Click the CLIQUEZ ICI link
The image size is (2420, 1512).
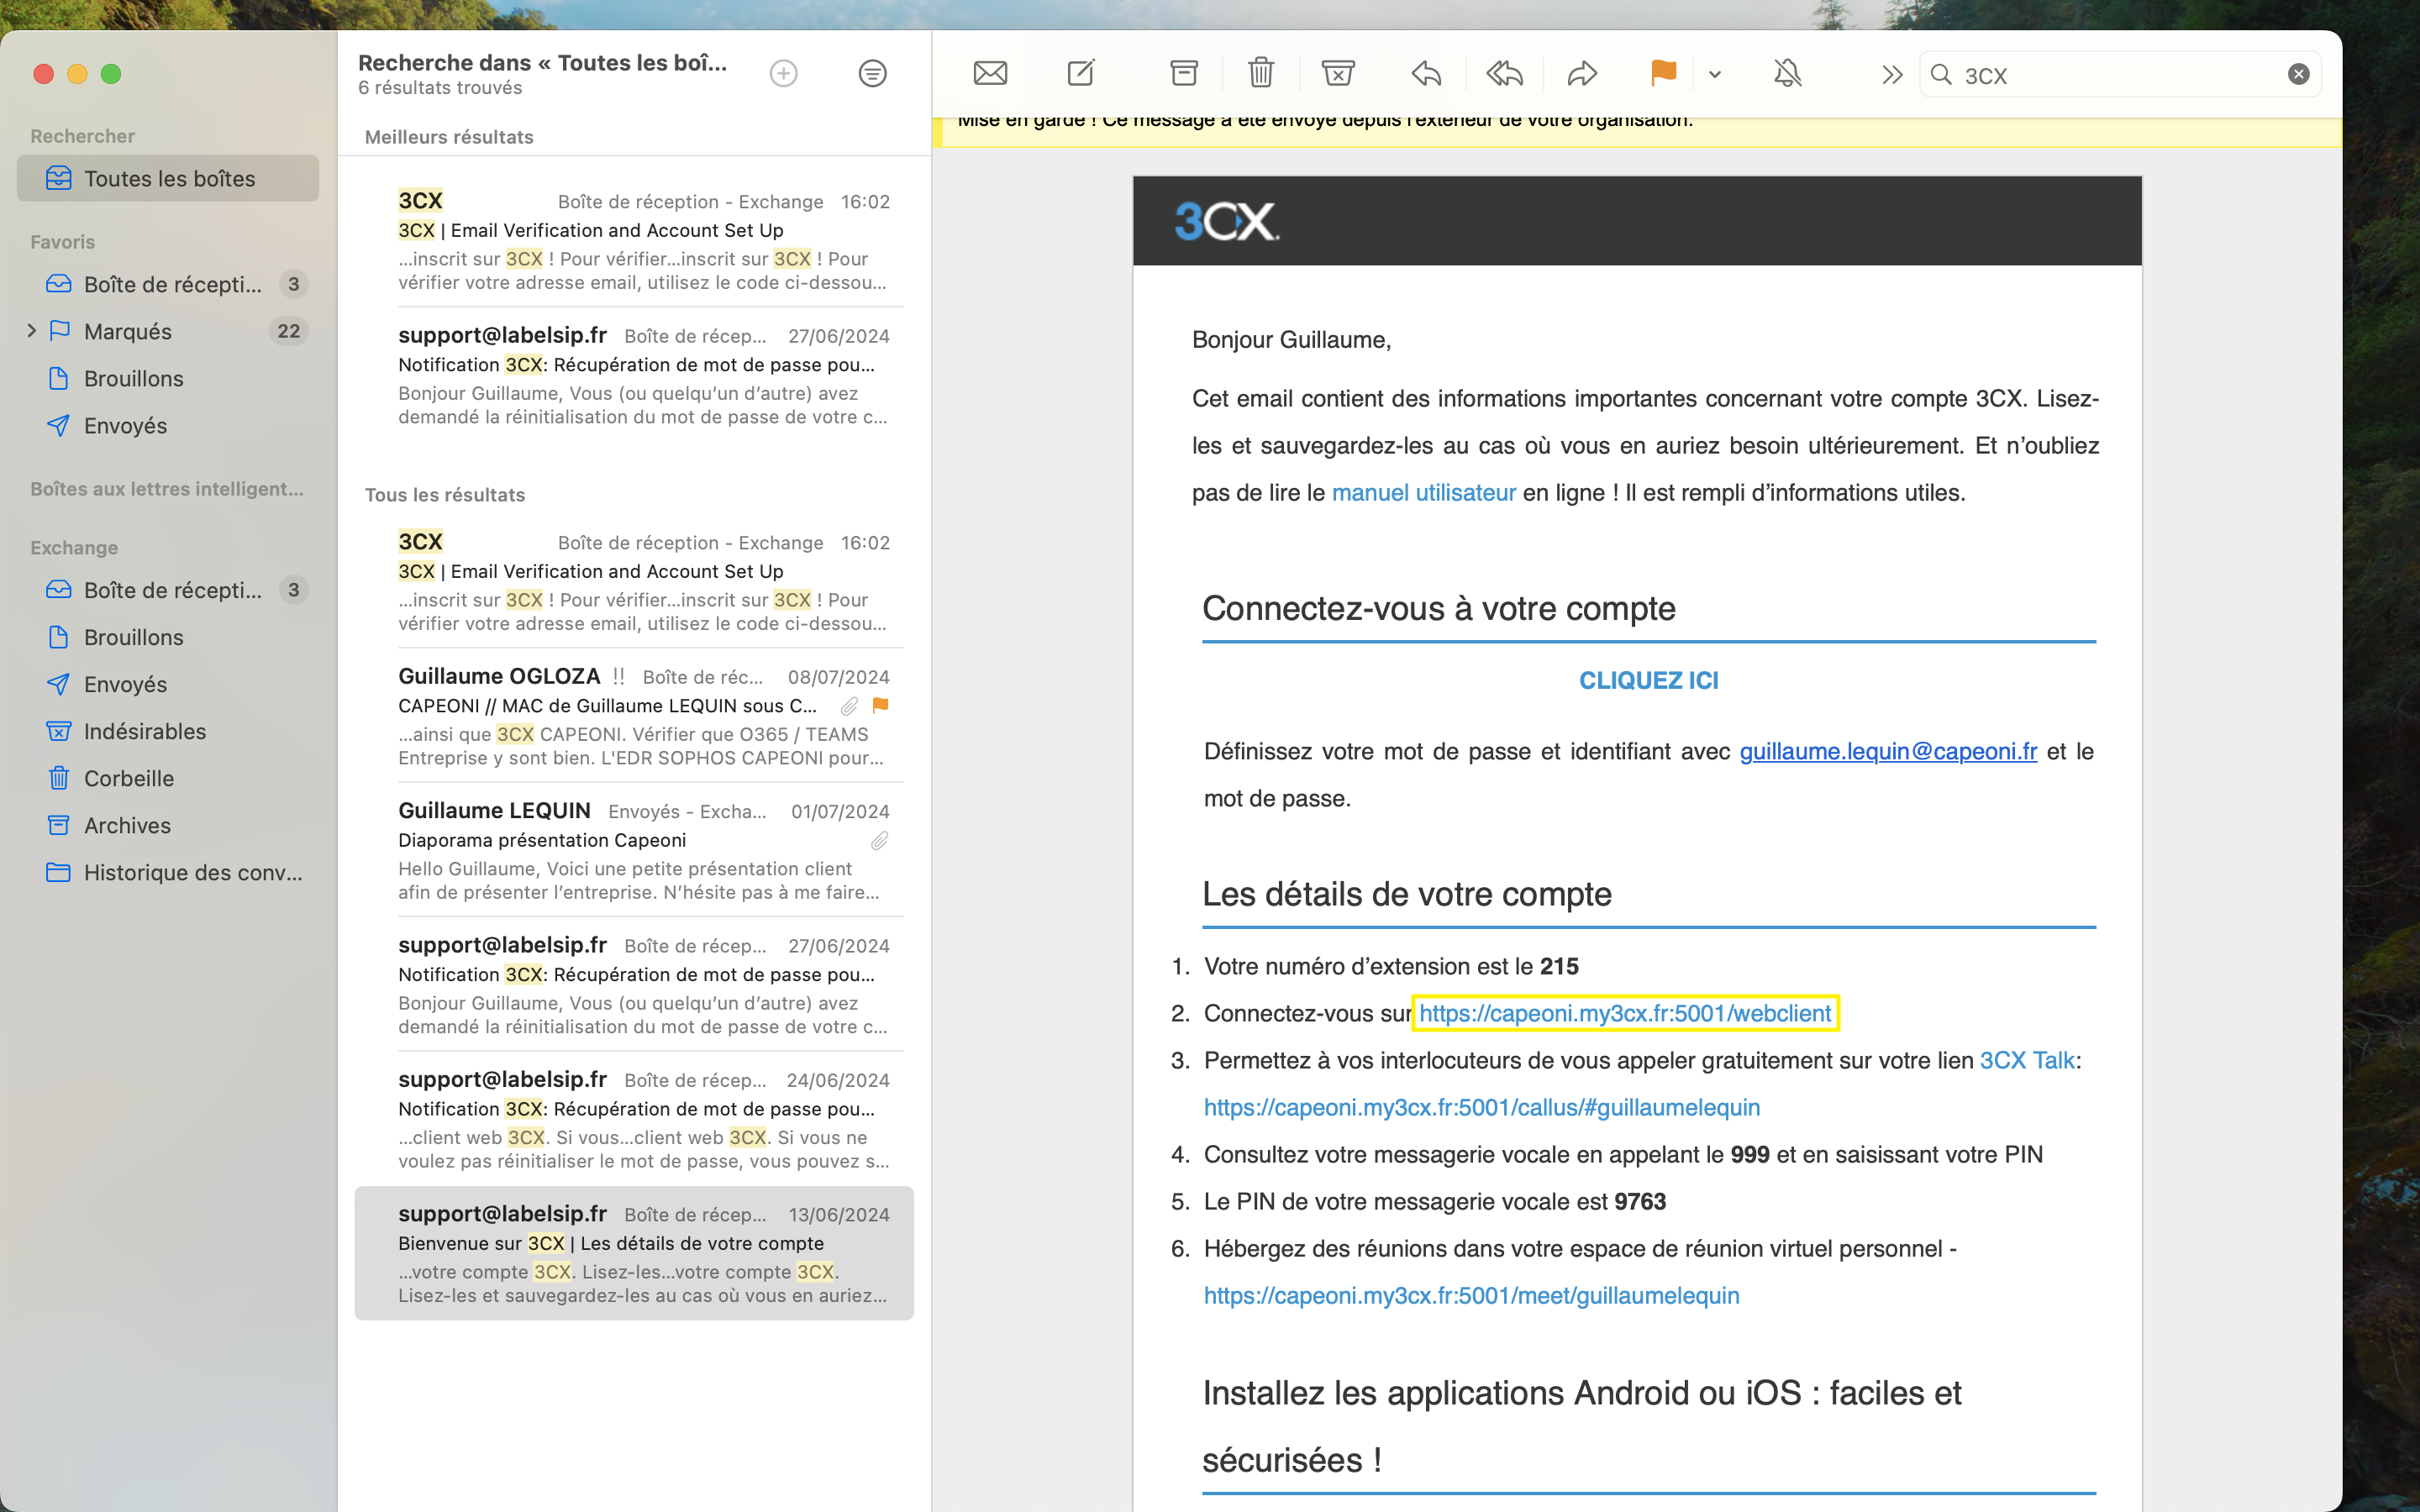1648,680
